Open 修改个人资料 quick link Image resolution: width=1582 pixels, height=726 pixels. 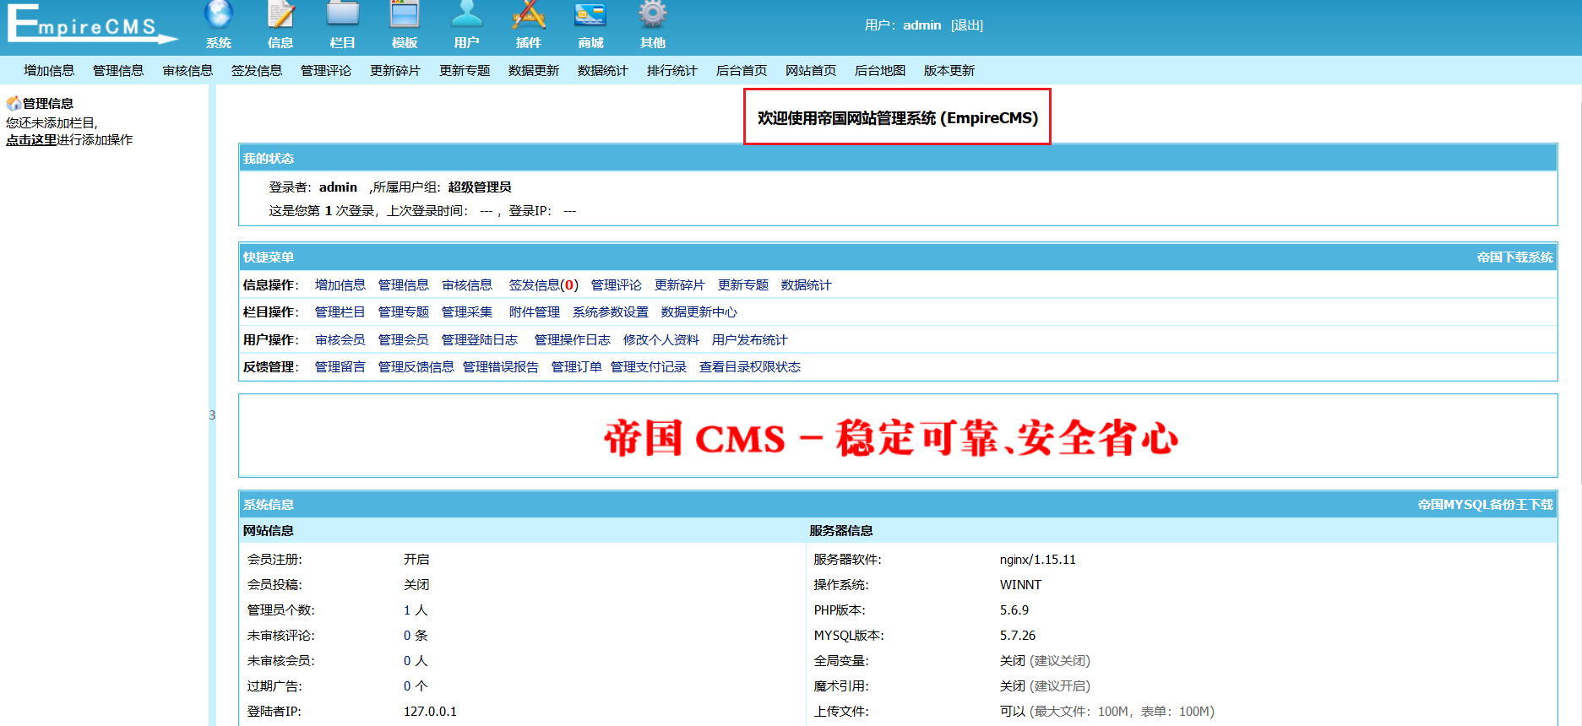point(661,340)
